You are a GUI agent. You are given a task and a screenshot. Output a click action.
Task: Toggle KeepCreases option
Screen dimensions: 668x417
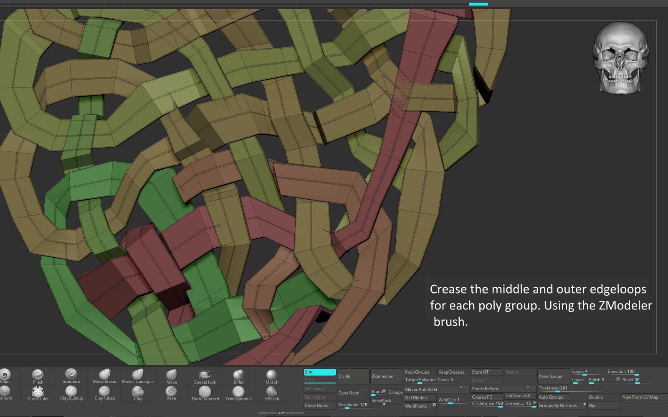pyautogui.click(x=453, y=372)
